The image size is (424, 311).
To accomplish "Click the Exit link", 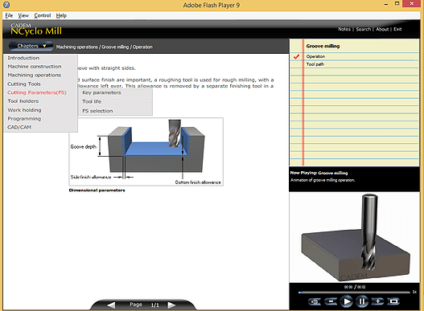I will pos(397,29).
